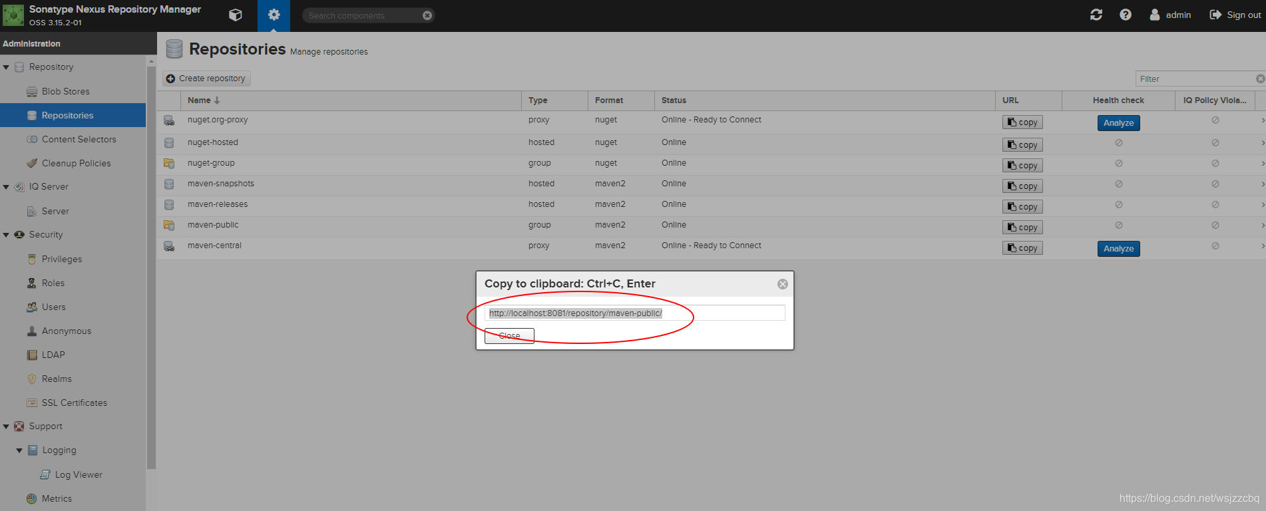The height and width of the screenshot is (511, 1266).
Task: Copy URL for maven-public
Action: coord(1022,228)
